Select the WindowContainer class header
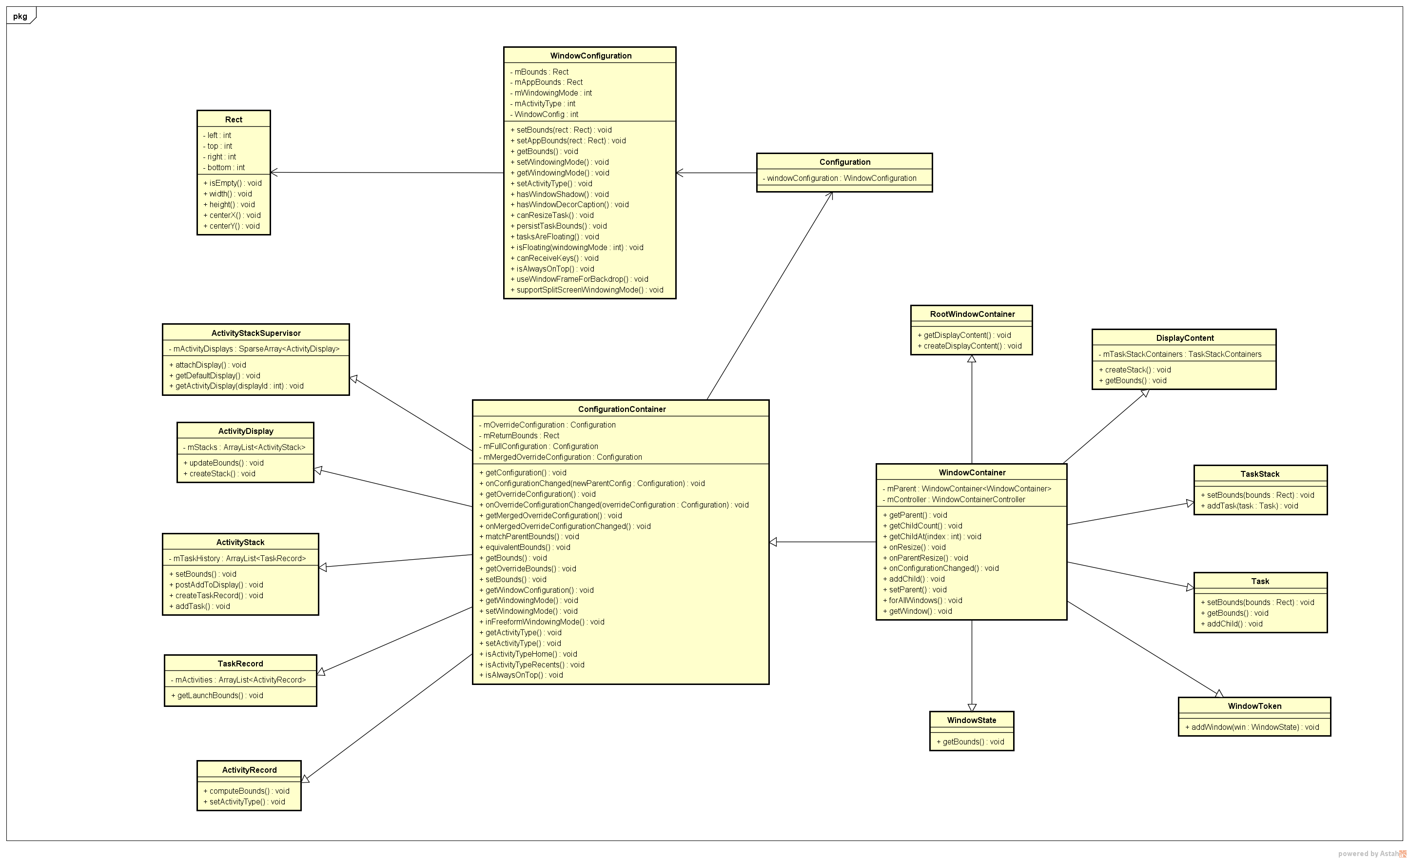Screen dimensions: 1409x860 pos(972,472)
